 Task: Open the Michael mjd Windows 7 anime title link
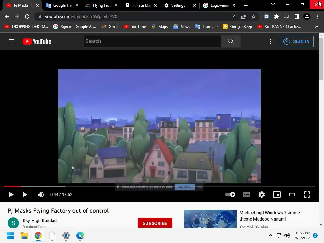pos(270,216)
